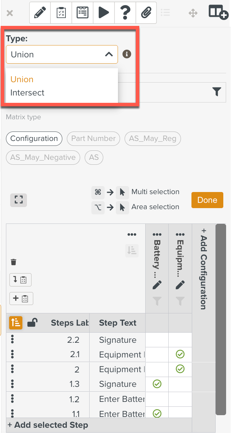Screen dimensions: 231x433
Task: Toggle the unlock padlock icon near Steps Label
Action: [33, 322]
